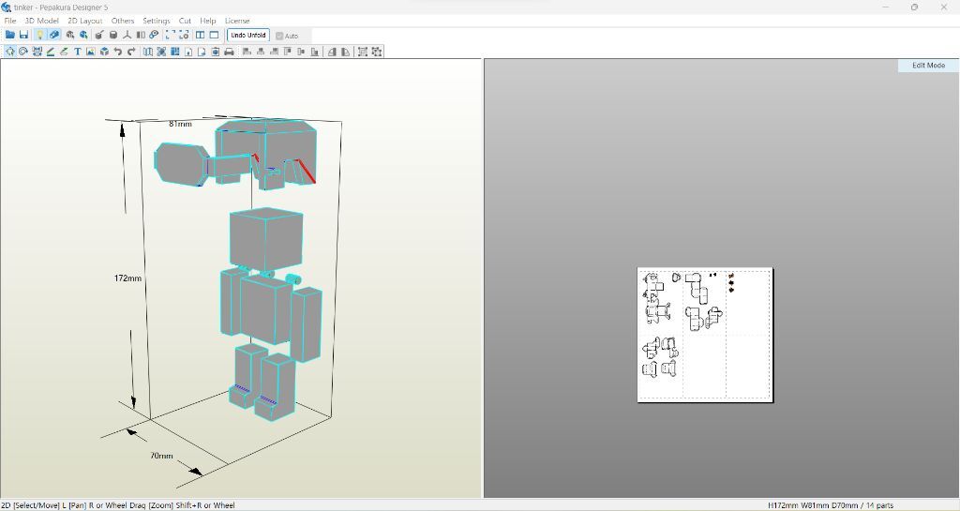The image size is (960, 511).
Task: Open the File menu
Action: [10, 21]
